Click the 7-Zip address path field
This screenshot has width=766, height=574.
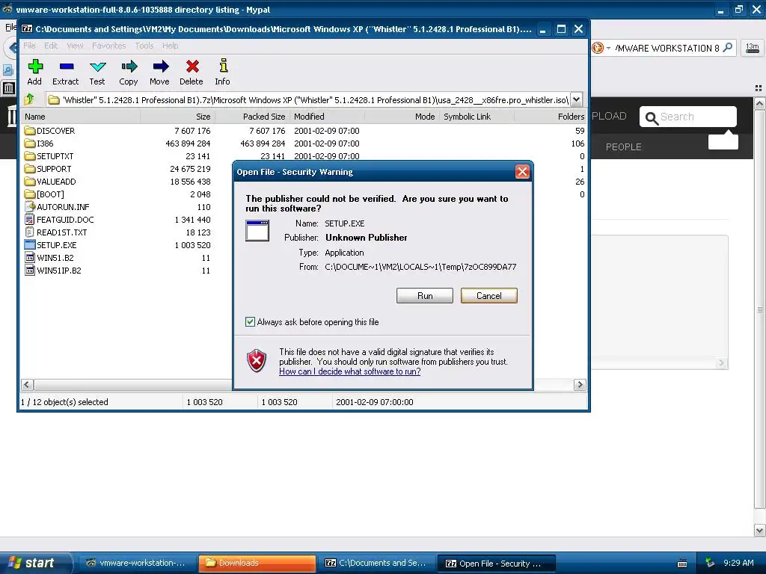pos(309,99)
